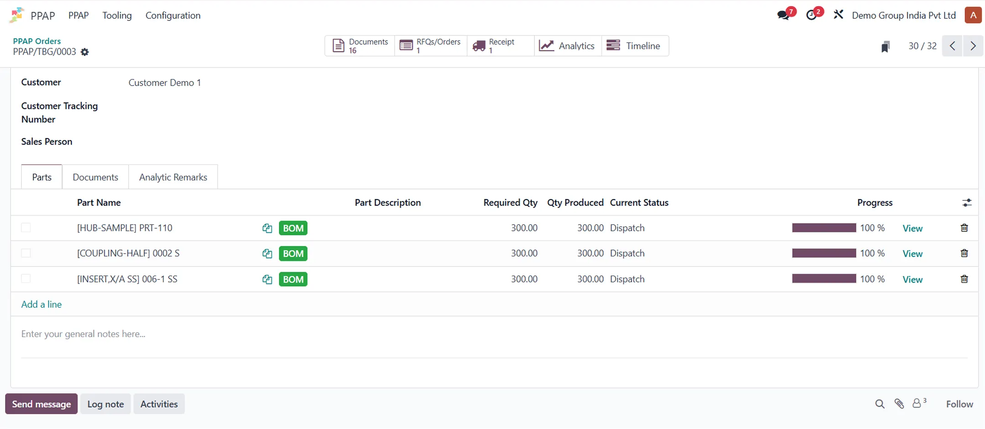Click the debug tools wrench icon
The height and width of the screenshot is (429, 985).
838,15
